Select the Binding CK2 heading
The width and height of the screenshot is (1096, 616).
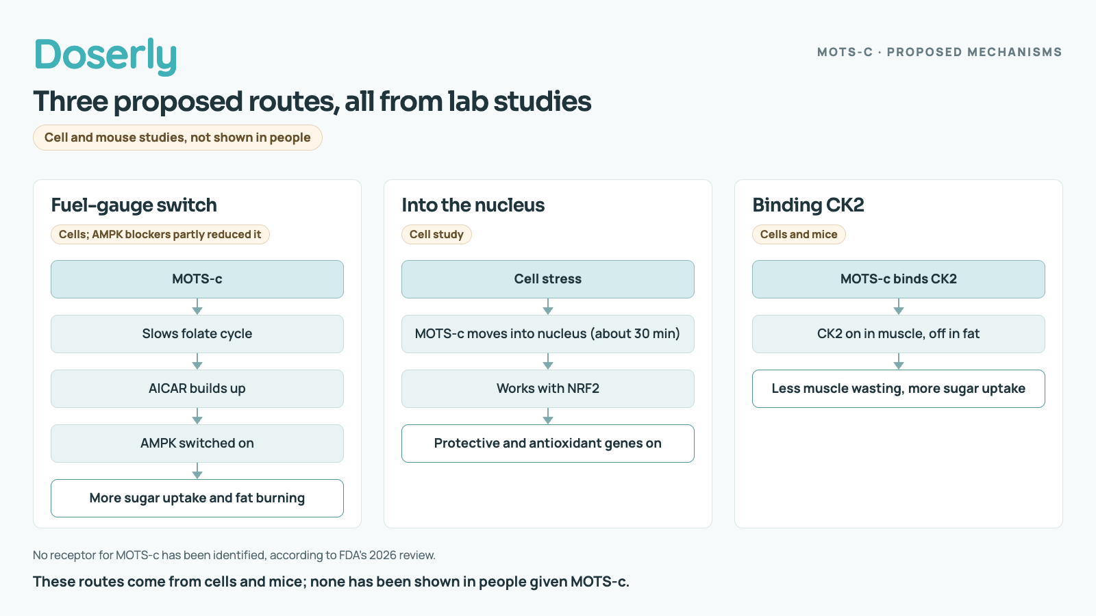[x=808, y=205]
